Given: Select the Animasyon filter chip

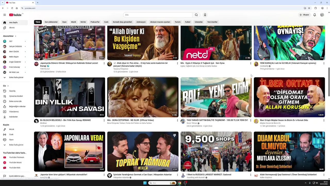Looking at the screenshot, I should pyautogui.click(x=141, y=22).
